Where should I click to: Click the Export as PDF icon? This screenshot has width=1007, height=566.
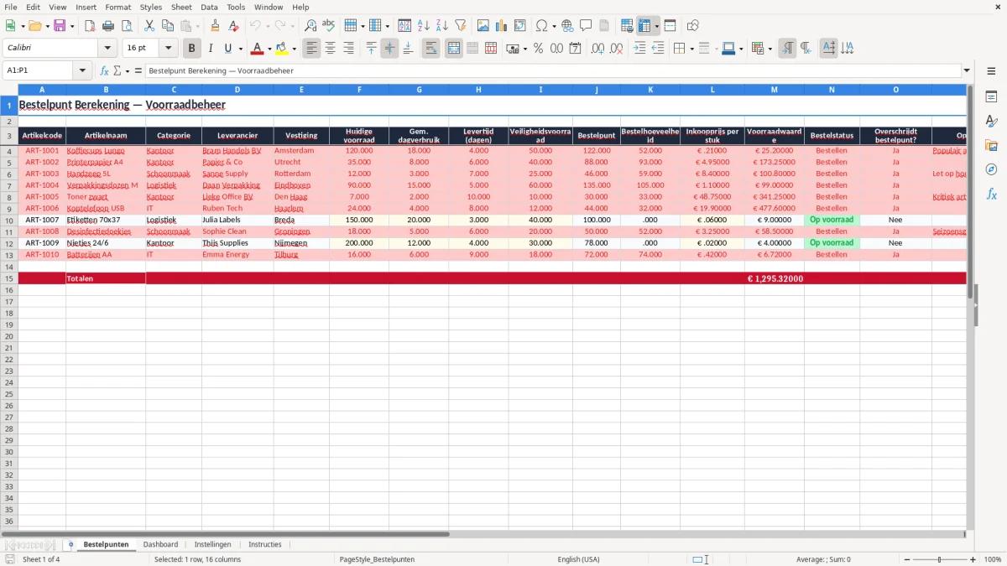[x=90, y=26]
